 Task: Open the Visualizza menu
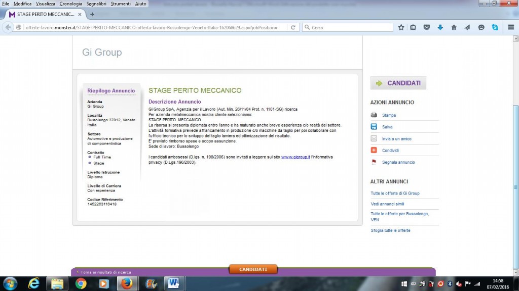click(x=45, y=4)
